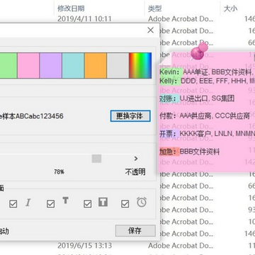Click the boxed T text background icon
This screenshot has width=255, height=255.
[x=103, y=202]
